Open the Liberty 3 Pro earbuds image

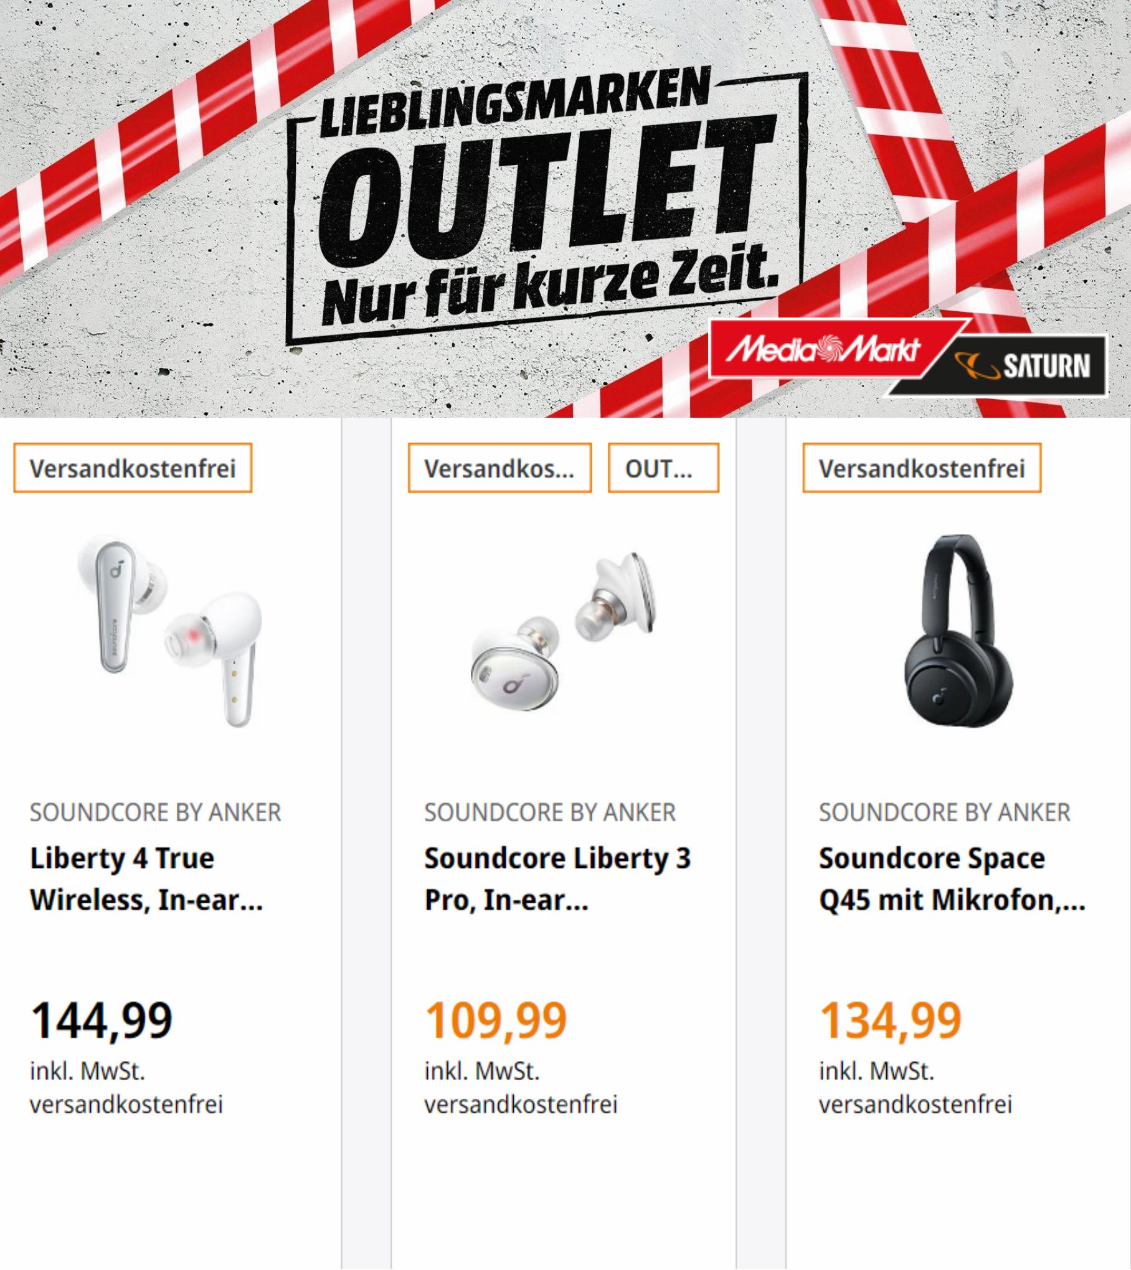564,632
